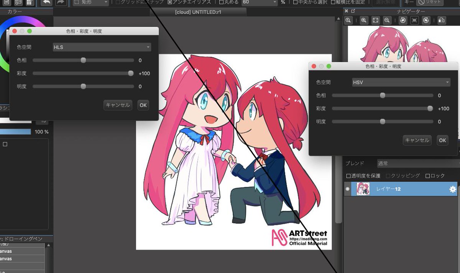The height and width of the screenshot is (273, 460).
Task: Rotate canvas counterclockwise in Navigator
Action: click(x=402, y=21)
